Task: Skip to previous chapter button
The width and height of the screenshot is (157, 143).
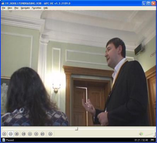Action: tap(24, 134)
